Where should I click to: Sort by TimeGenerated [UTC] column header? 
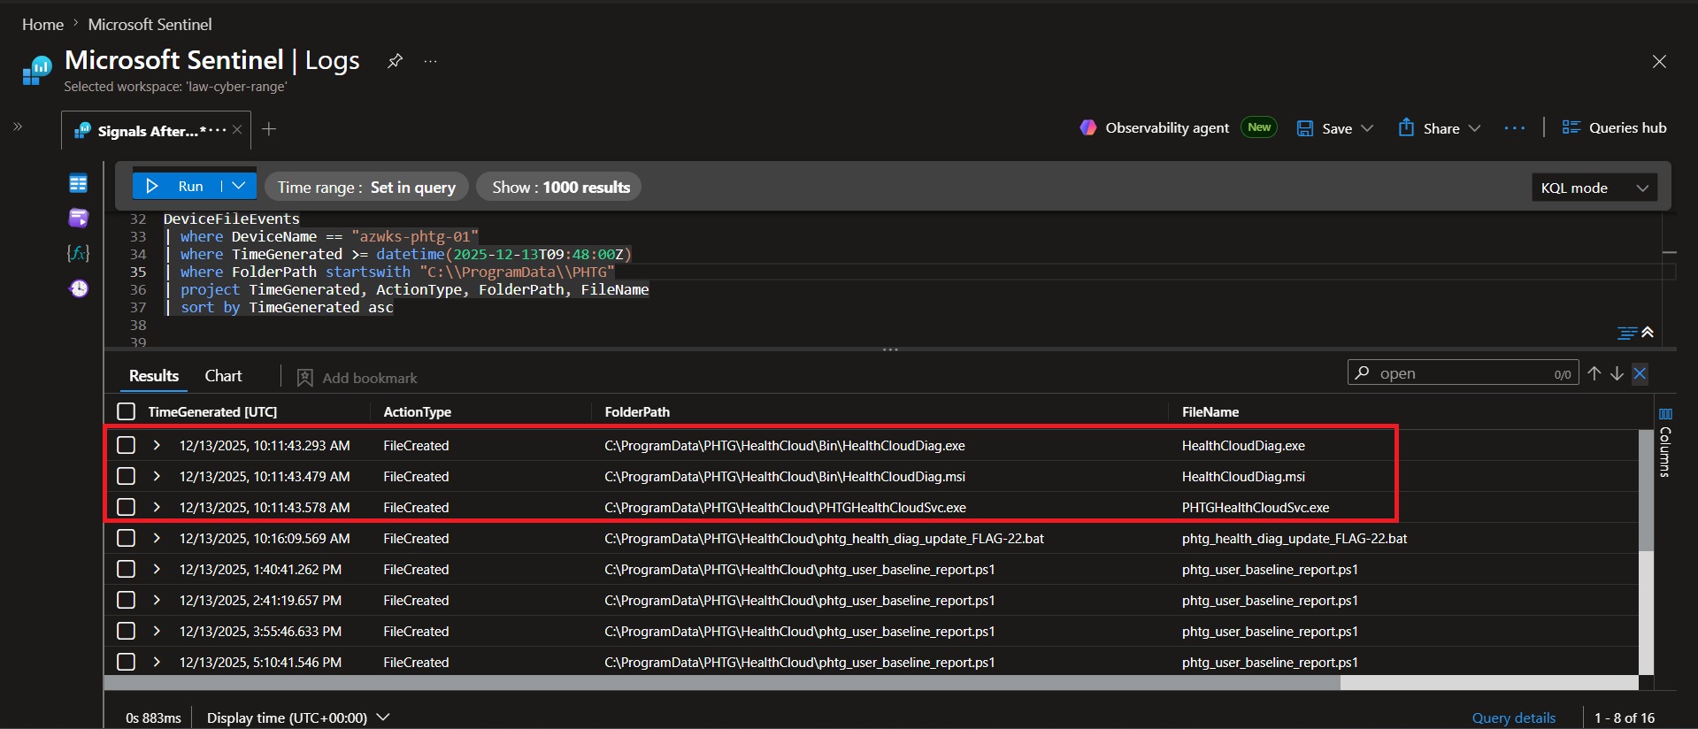[x=212, y=412]
